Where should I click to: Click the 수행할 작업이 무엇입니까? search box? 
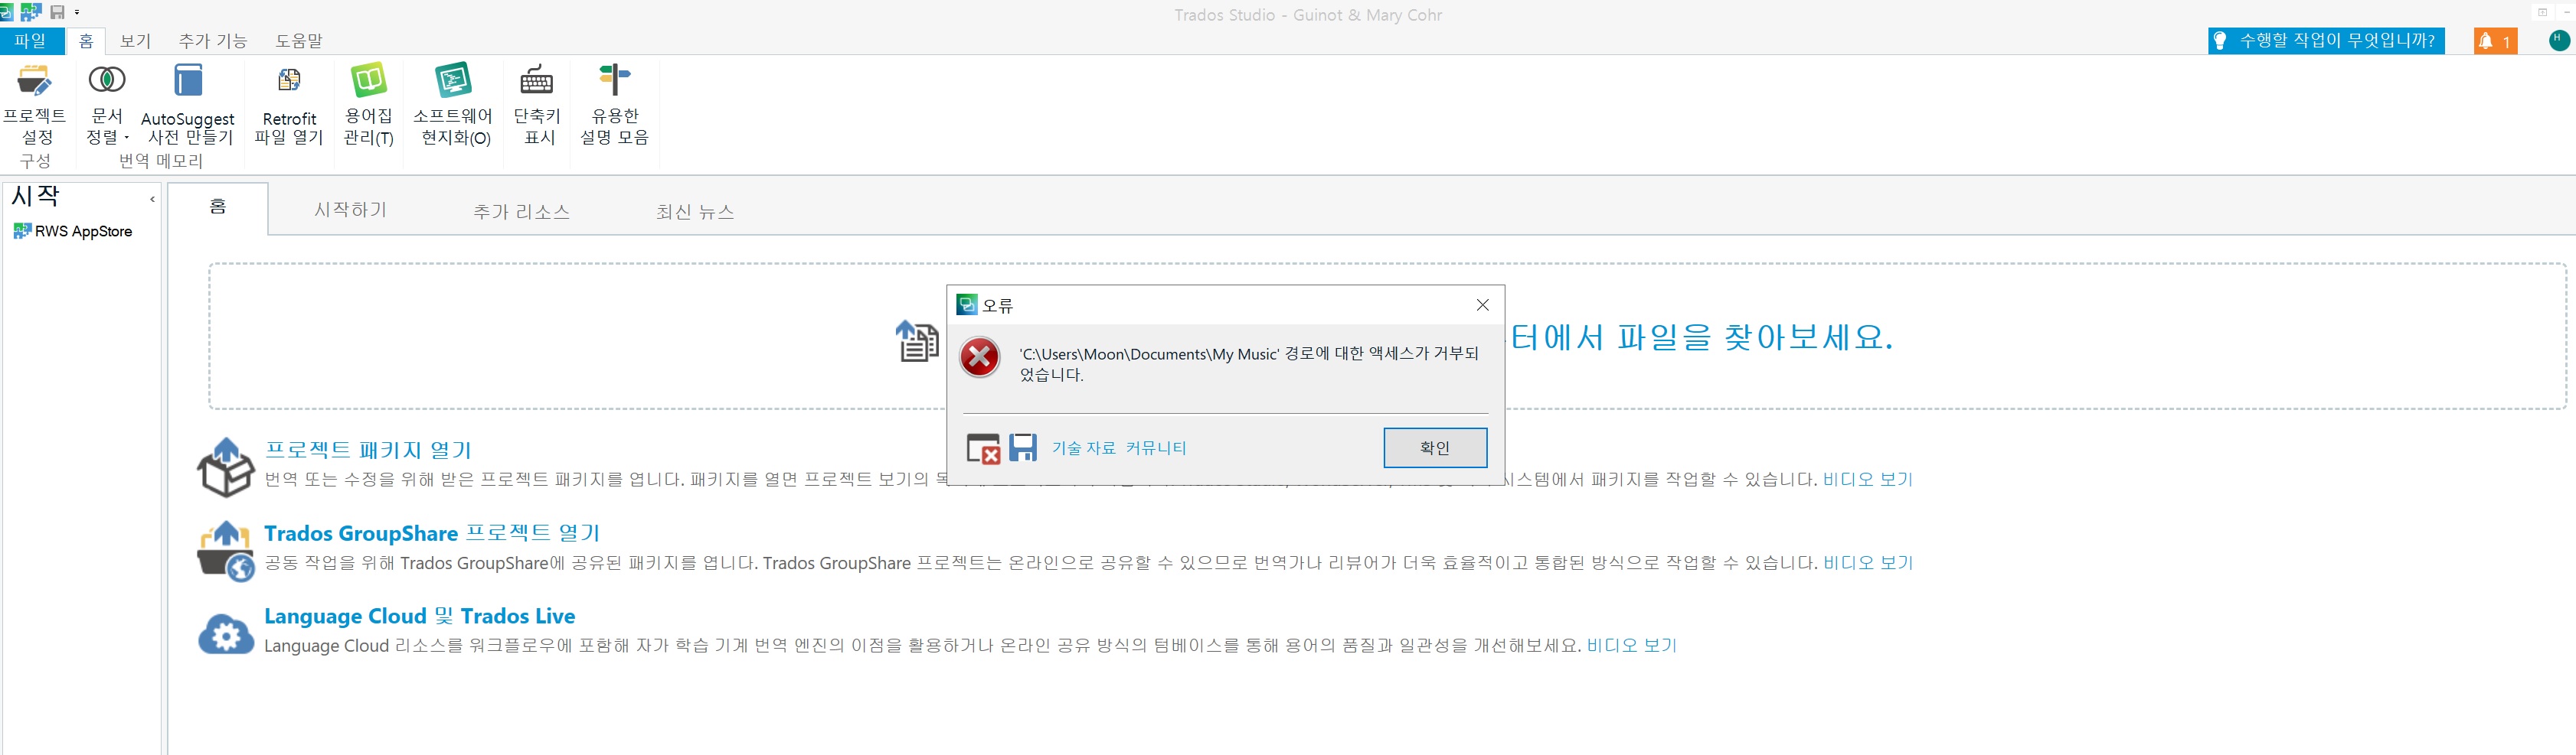click(x=2326, y=41)
